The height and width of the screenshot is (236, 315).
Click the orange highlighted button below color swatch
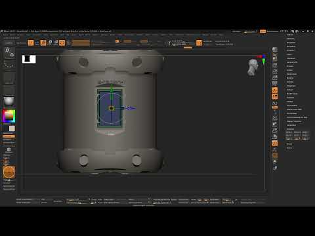9,136
